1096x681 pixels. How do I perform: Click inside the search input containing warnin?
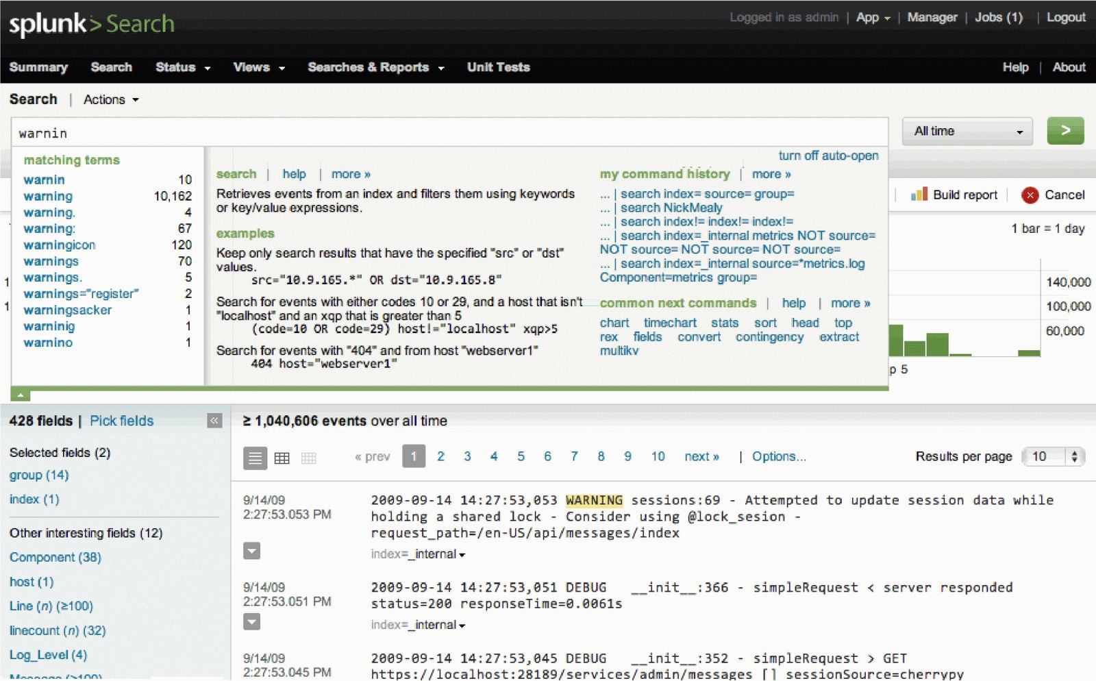449,132
